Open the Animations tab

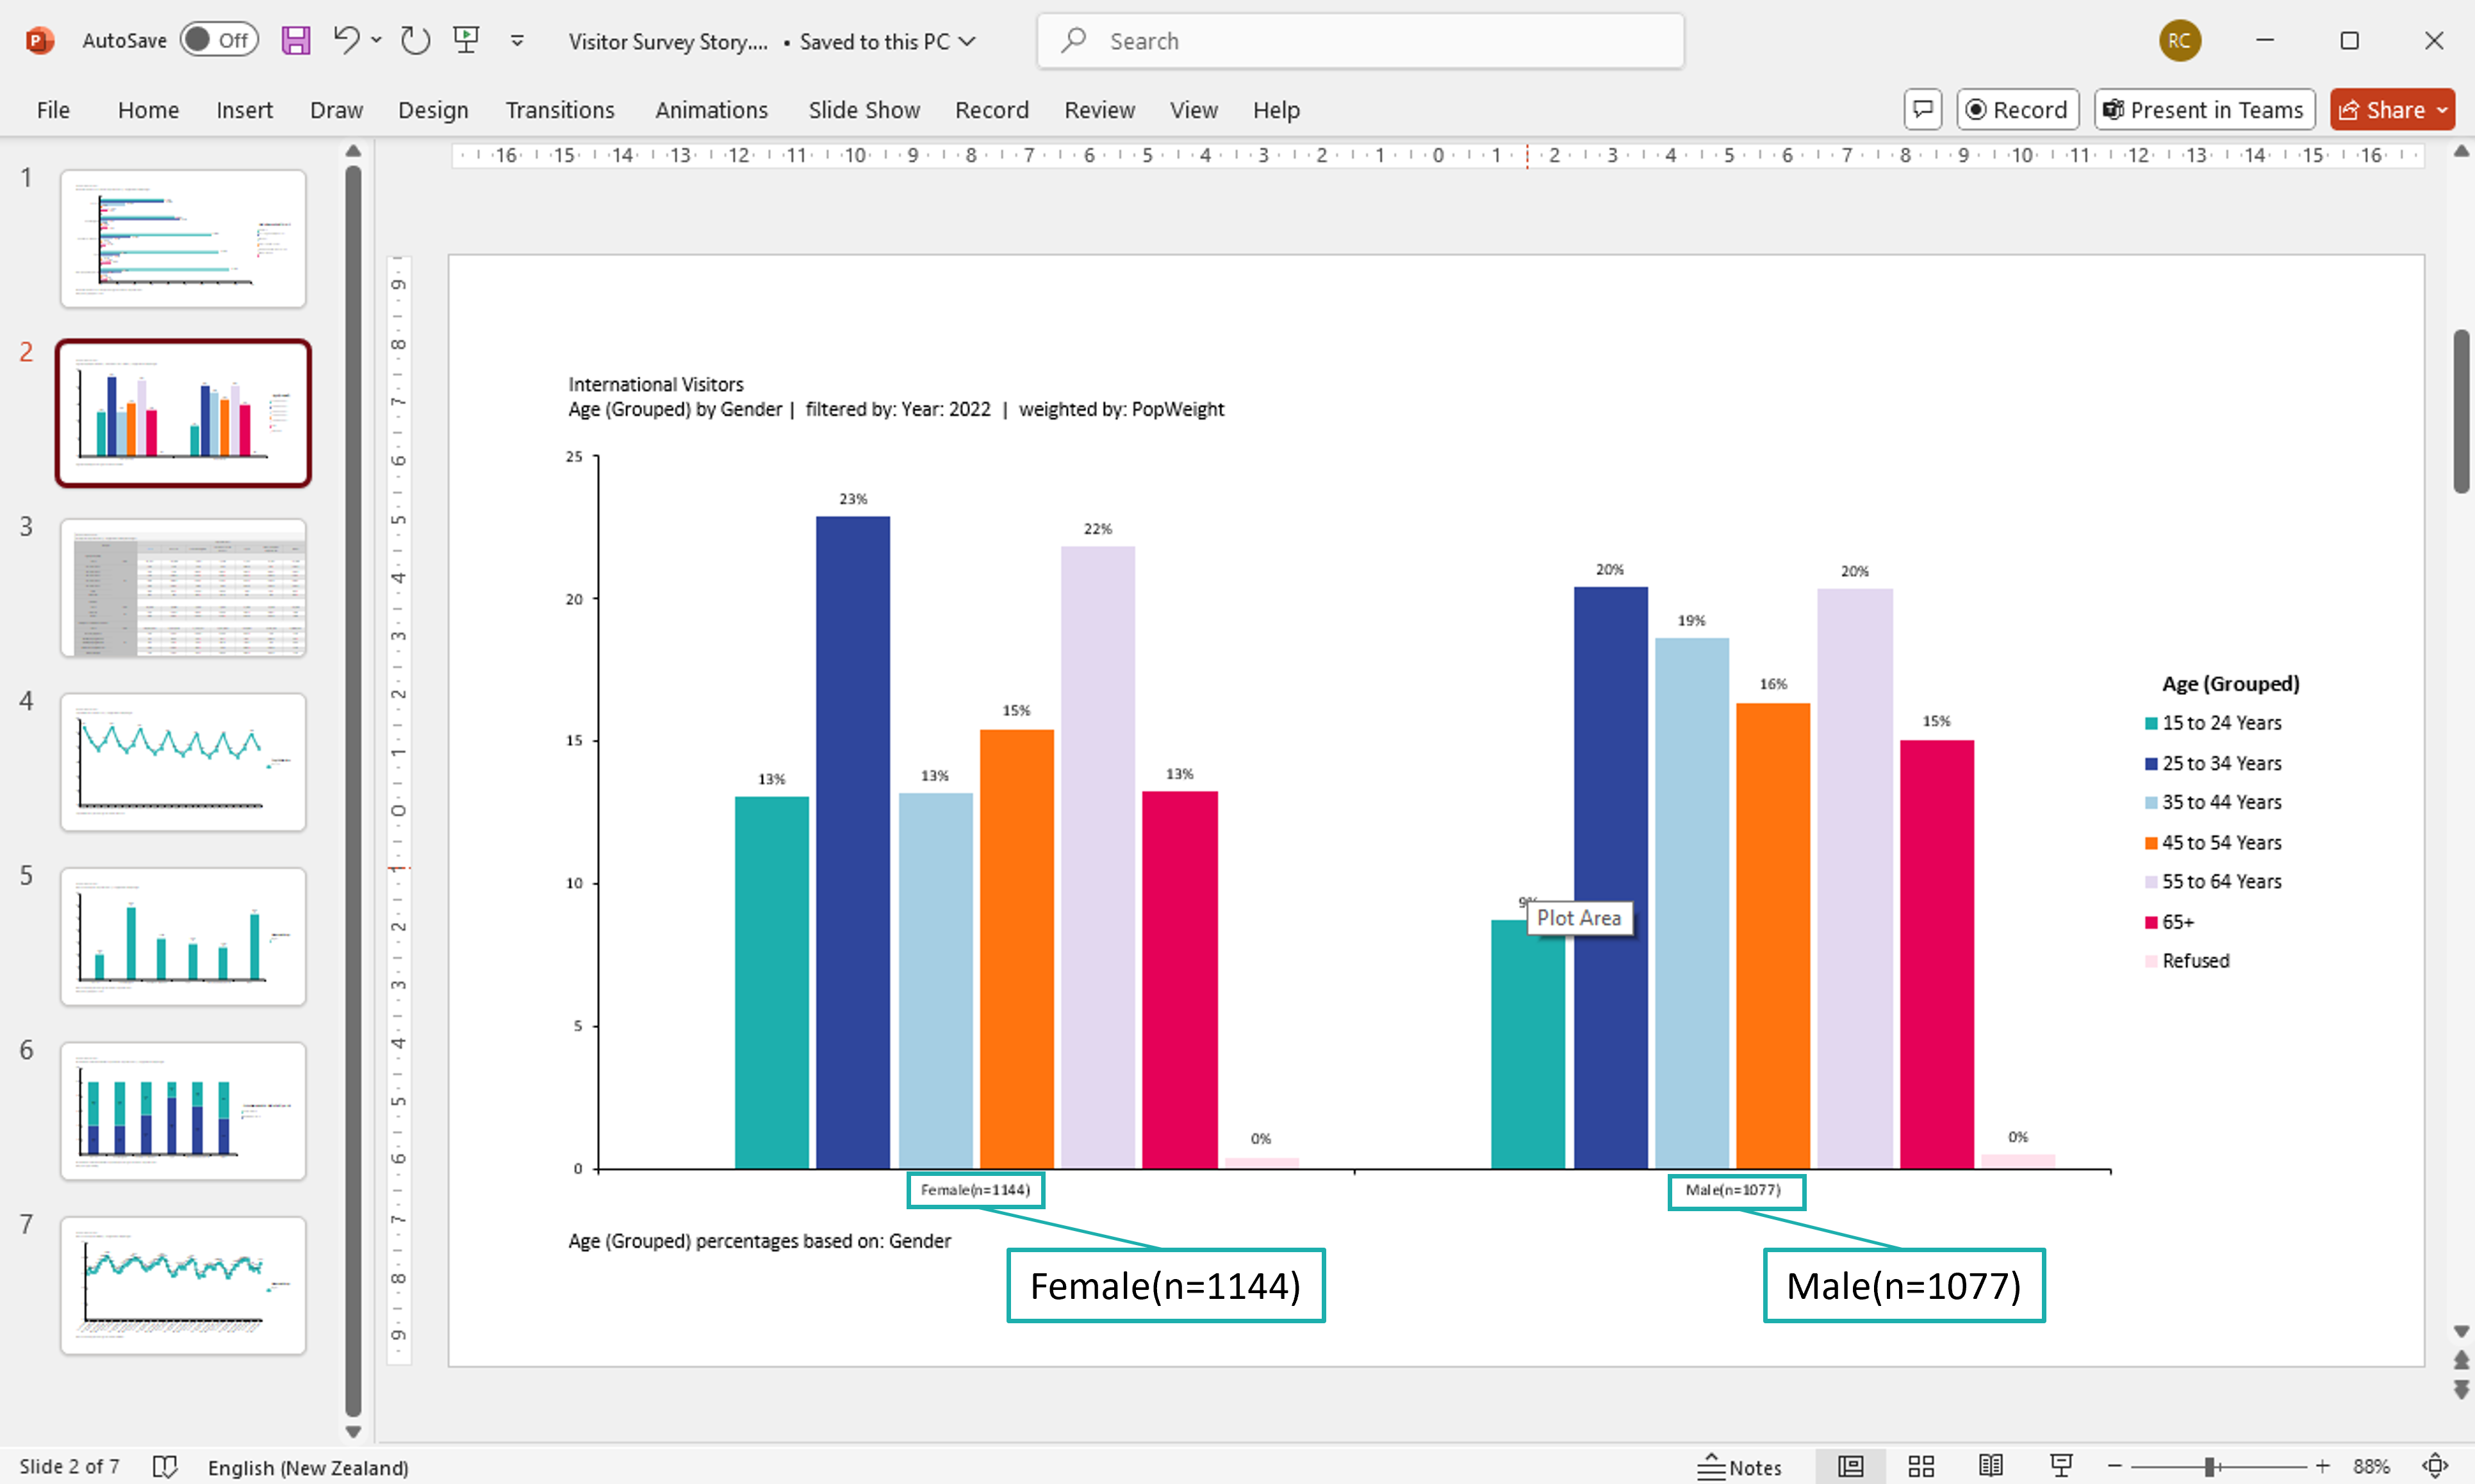(x=711, y=110)
